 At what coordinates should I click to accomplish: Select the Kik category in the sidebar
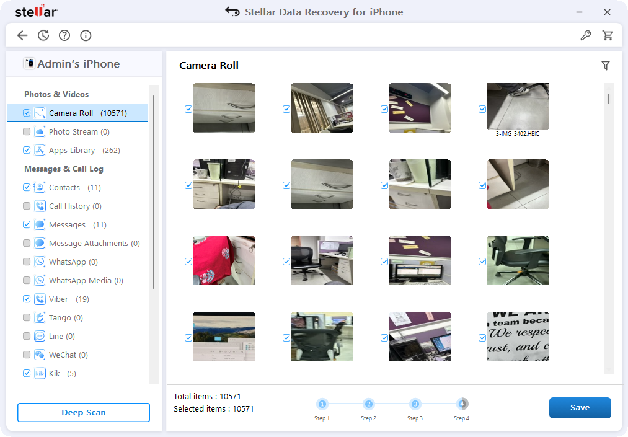(58, 373)
